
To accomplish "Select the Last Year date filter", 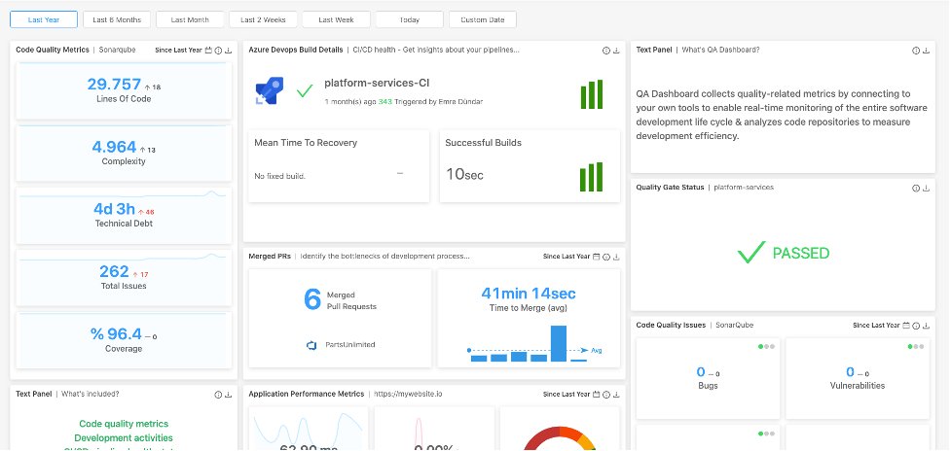I will tap(44, 19).
